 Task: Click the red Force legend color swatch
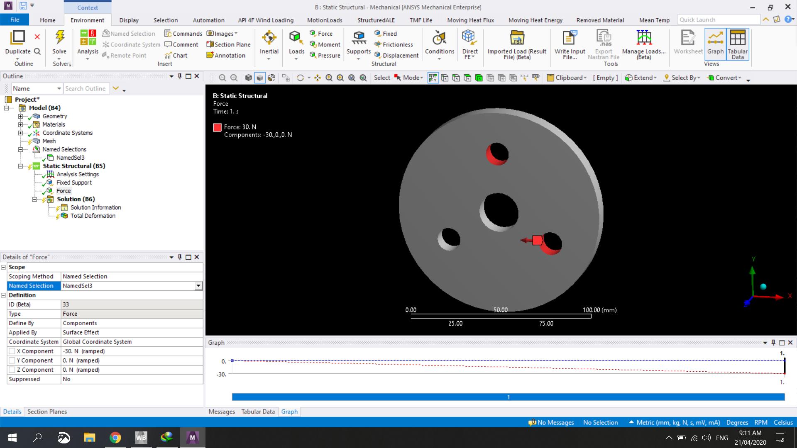click(x=217, y=127)
